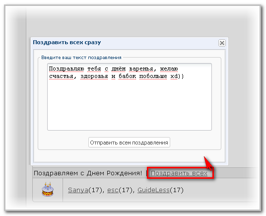This screenshot has height=216, width=266.
Task: Click the legend "Введите ваш текст поздравления"
Action: point(81,58)
